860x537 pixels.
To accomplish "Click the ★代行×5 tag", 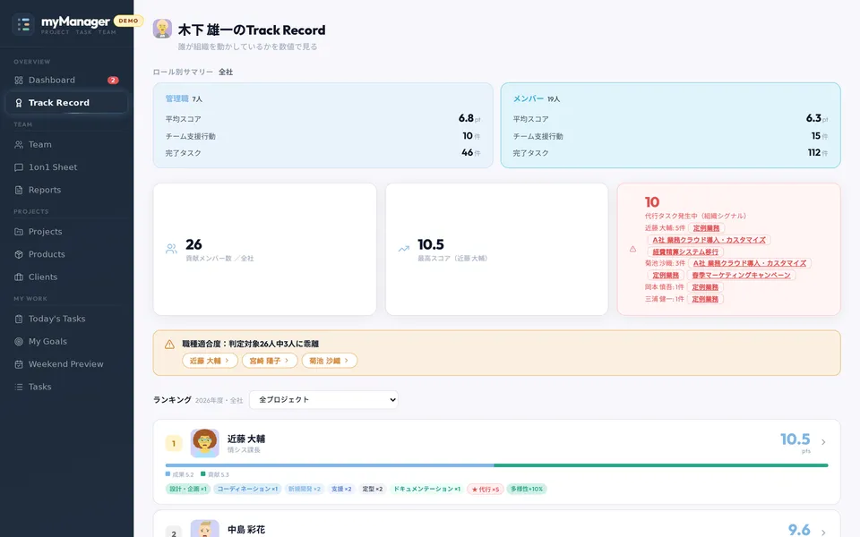I will tap(486, 490).
